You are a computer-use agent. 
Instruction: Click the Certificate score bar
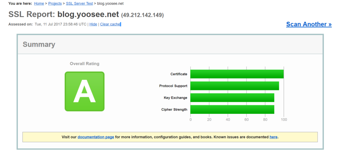tap(237, 74)
